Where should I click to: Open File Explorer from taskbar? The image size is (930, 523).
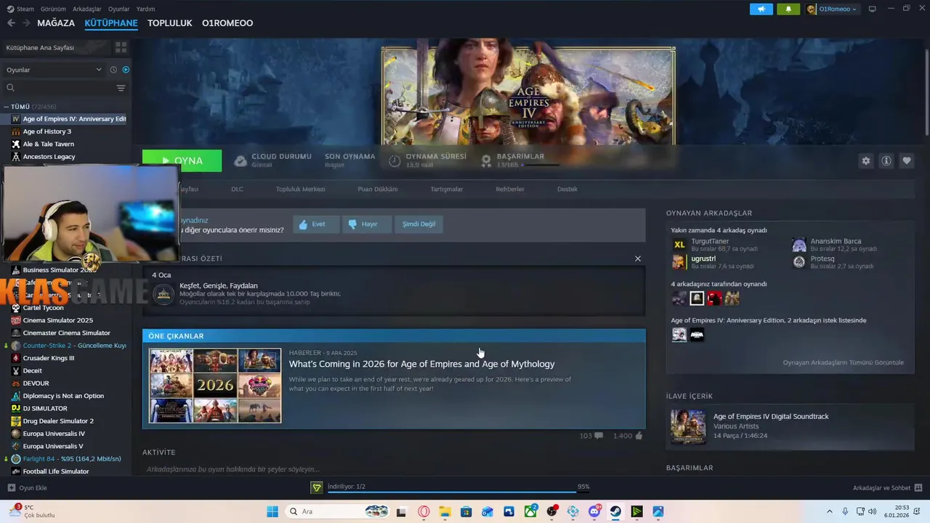pos(445,511)
